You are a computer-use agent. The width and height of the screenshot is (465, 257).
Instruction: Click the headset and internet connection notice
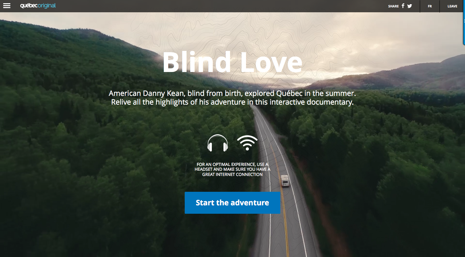click(x=232, y=170)
